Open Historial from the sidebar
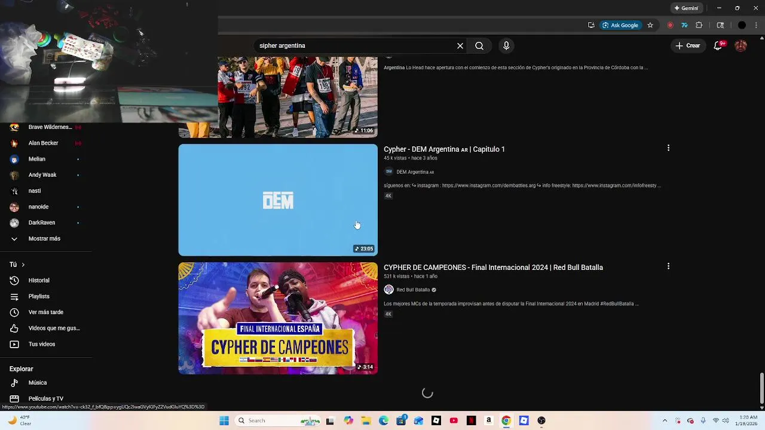 pos(45,280)
